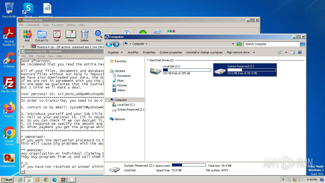Viewport: 325px width, 183px height.
Task: Open Notepad Format menu
Action: tap(41, 56)
